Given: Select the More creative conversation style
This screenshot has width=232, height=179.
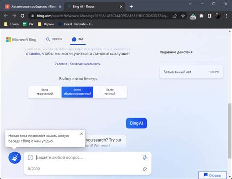Looking at the screenshot, I should 45,92.
